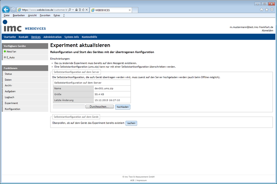Click the Durchsuchen file browse button
The height and width of the screenshot is (184, 277).
(x=100, y=107)
